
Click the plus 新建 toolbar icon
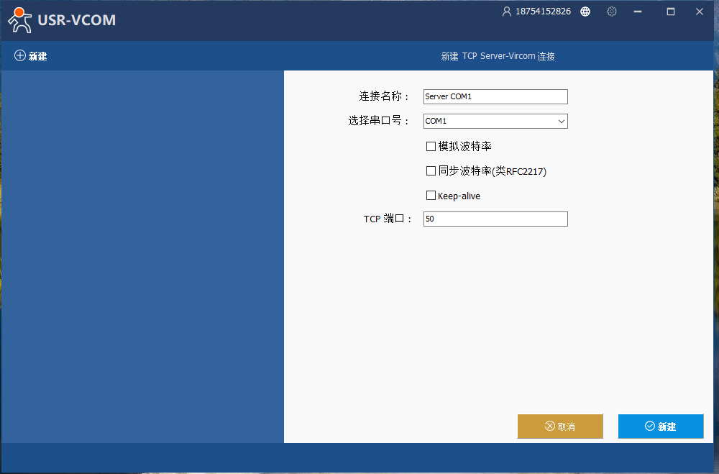20,56
